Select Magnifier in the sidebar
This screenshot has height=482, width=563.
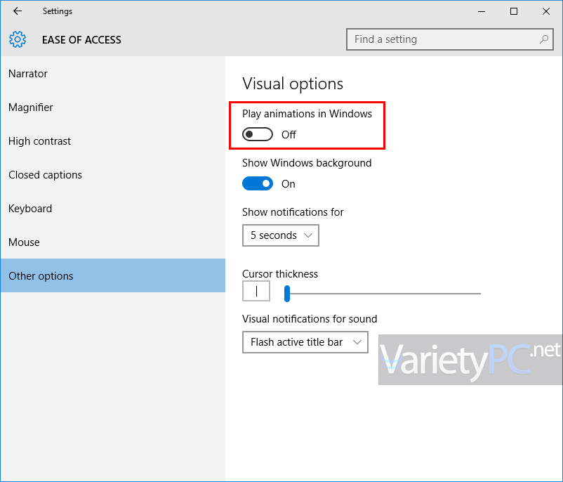click(x=31, y=108)
